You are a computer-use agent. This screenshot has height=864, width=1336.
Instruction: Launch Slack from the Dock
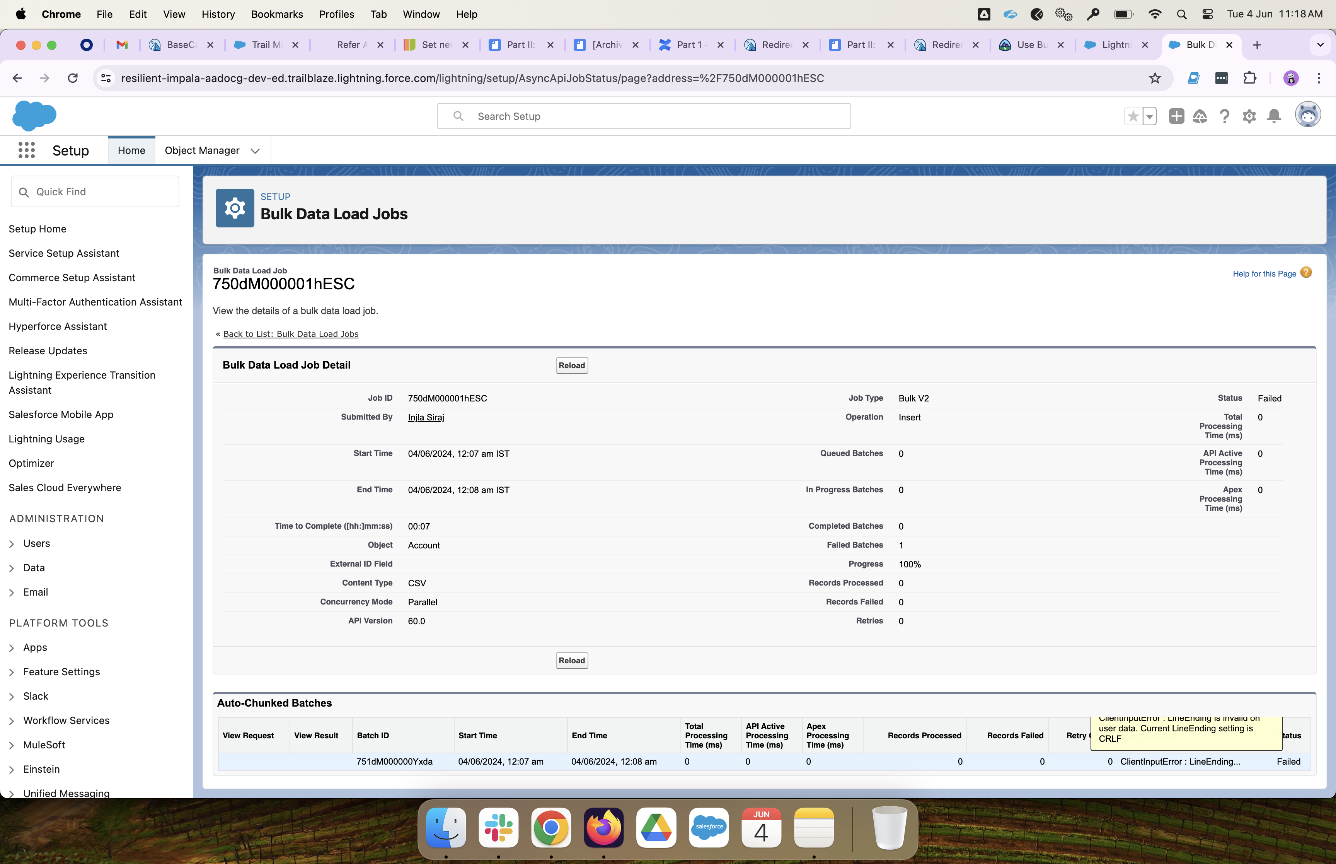(498, 828)
